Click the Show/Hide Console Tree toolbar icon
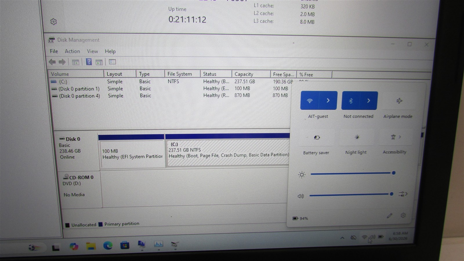 tap(76, 62)
